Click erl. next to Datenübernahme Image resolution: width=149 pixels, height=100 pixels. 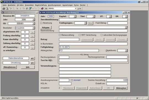[32, 58]
